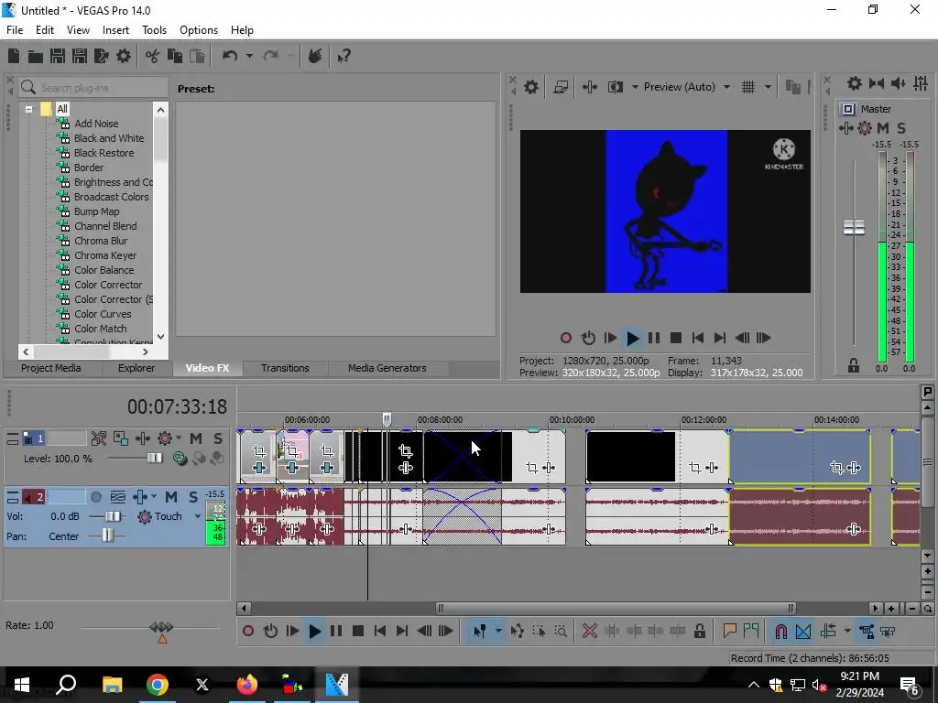Open the Insert menu

click(x=115, y=30)
